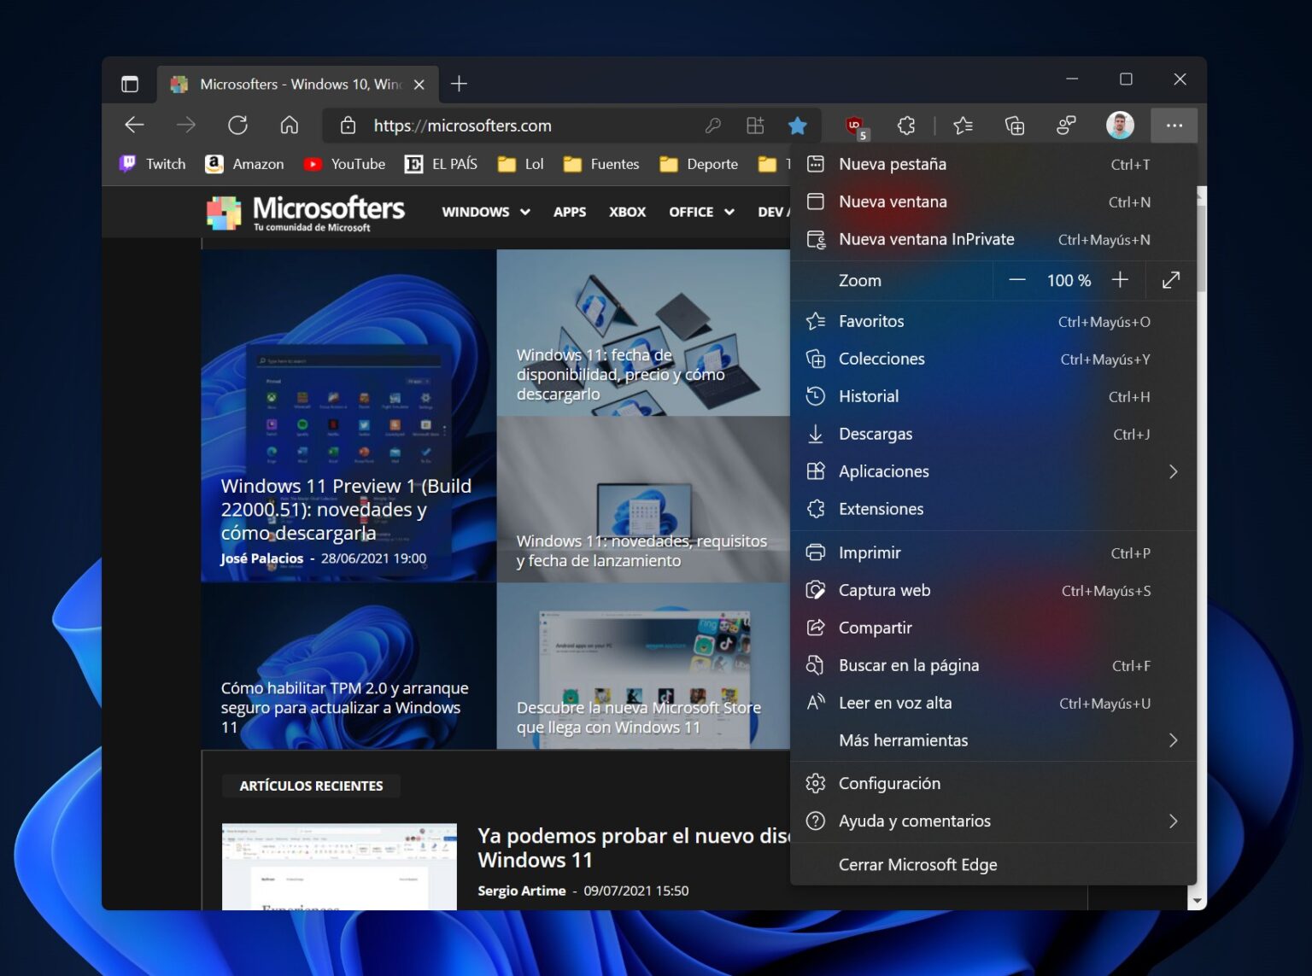Open the Deporte favorites folder
The height and width of the screenshot is (976, 1312).
tap(699, 164)
